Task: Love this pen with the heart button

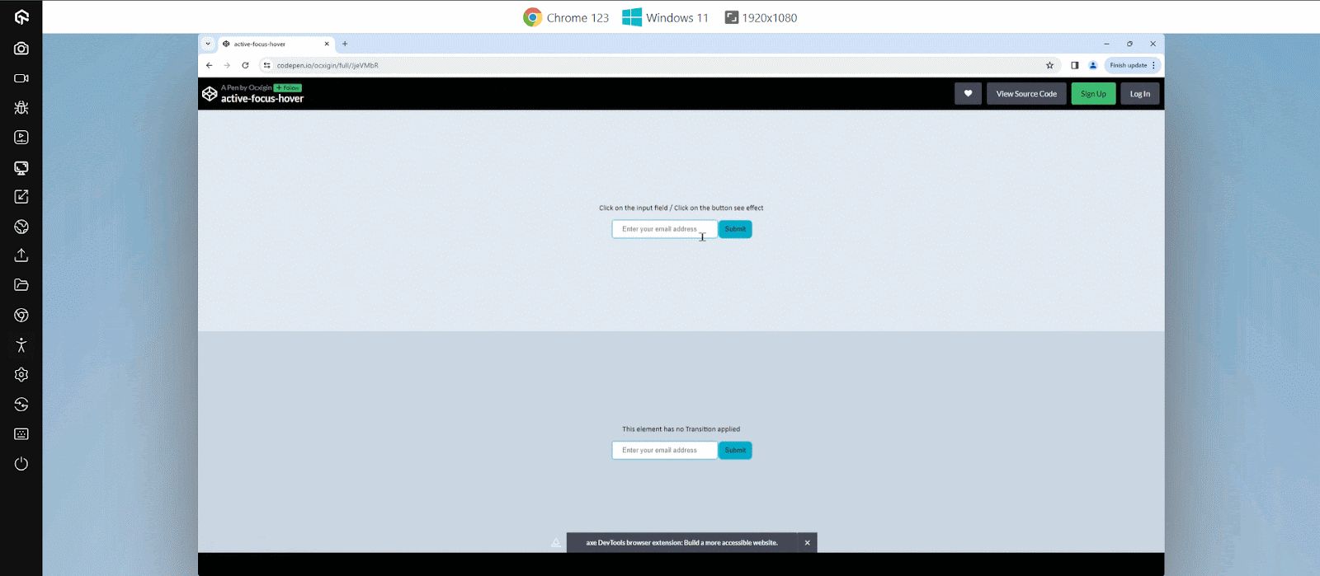Action: click(x=968, y=94)
